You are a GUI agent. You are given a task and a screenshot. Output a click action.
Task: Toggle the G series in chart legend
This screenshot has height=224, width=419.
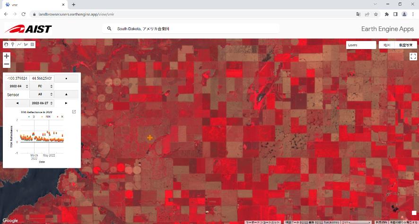pos(32,116)
